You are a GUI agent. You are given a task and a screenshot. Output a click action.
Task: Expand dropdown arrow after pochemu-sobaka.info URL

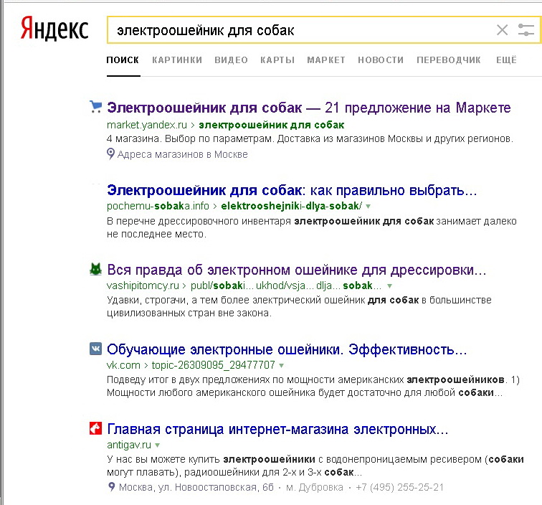pos(369,206)
